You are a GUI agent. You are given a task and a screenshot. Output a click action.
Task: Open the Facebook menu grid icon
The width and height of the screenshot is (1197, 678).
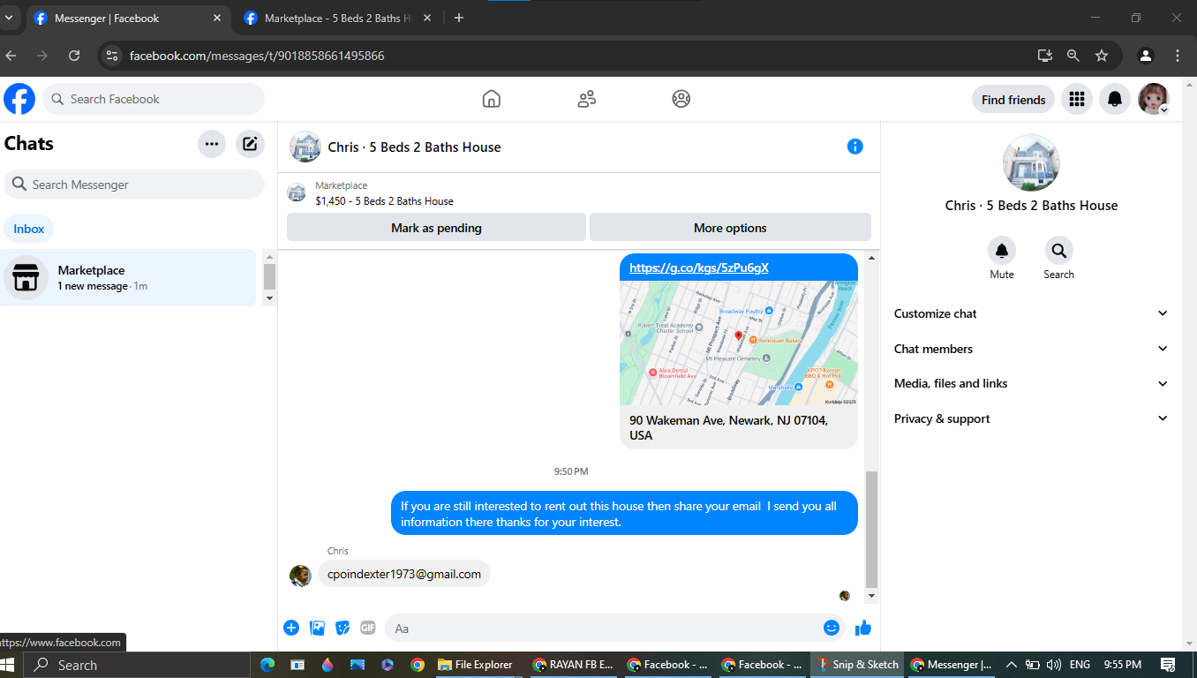point(1077,99)
